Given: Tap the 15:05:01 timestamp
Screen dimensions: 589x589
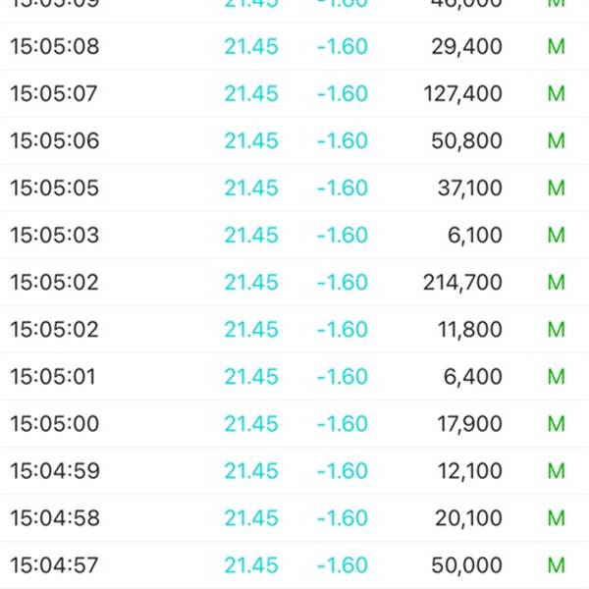Looking at the screenshot, I should pyautogui.click(x=53, y=377).
